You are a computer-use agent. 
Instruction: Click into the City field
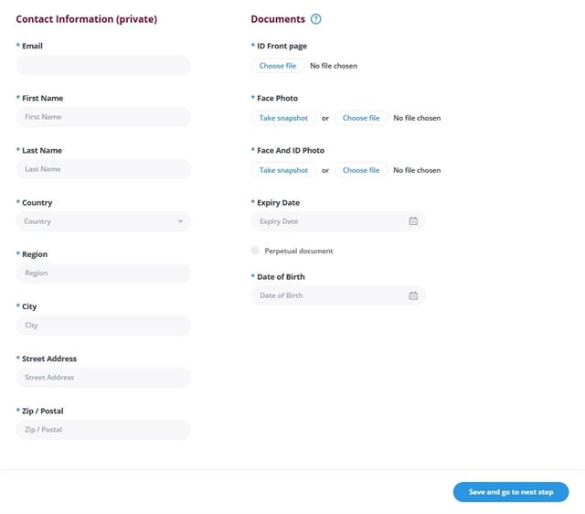pyautogui.click(x=103, y=325)
